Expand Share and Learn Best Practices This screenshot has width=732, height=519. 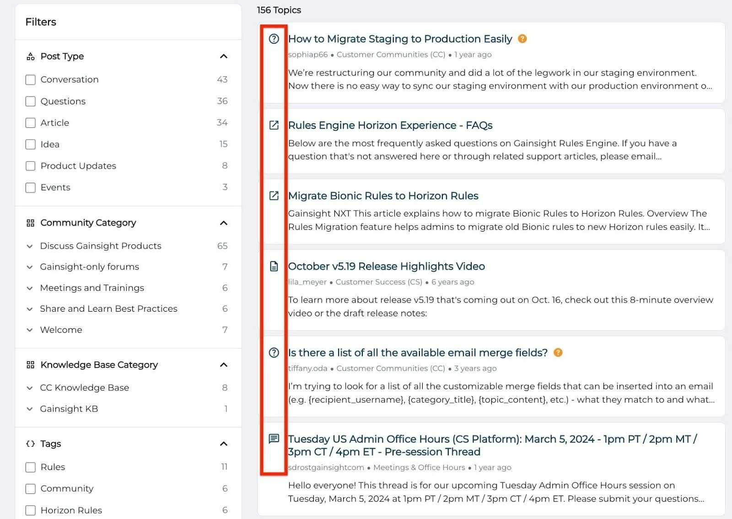(30, 309)
